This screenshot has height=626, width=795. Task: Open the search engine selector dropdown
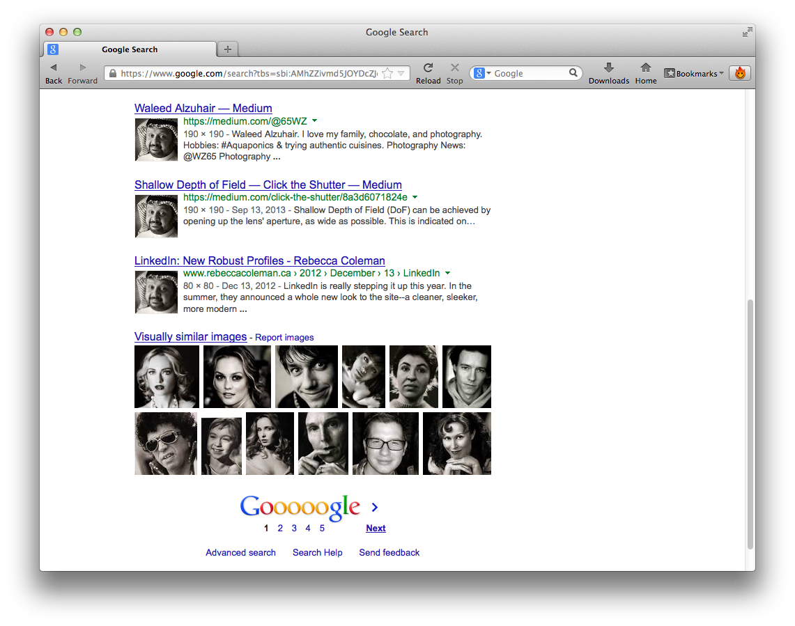point(483,74)
